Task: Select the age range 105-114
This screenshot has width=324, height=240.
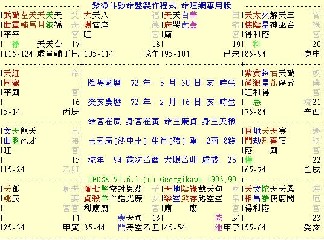Action: click(99, 54)
